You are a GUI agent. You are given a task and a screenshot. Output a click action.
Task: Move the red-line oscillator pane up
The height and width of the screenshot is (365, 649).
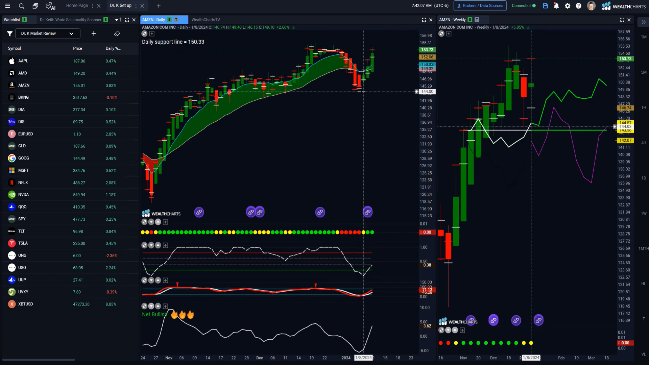click(x=158, y=280)
